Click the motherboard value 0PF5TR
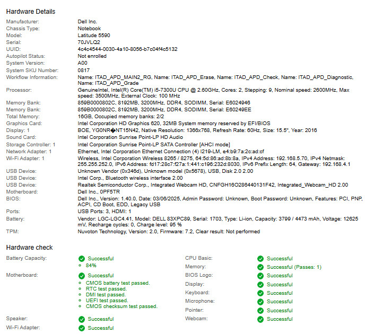This screenshot has width=365, height=334. pos(99,192)
